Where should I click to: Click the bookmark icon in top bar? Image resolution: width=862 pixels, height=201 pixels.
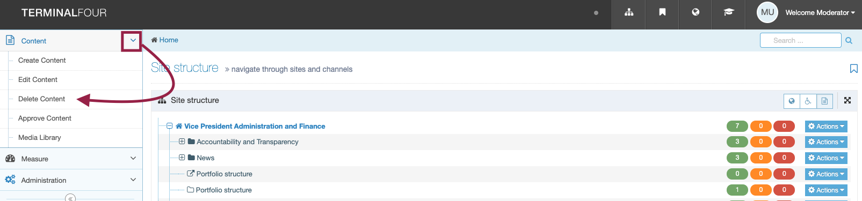(662, 12)
